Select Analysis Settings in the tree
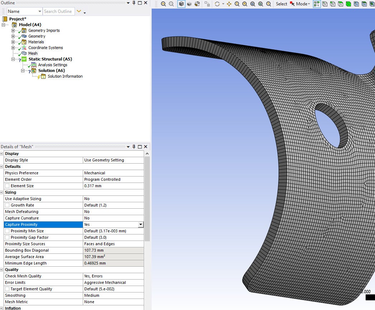 click(x=52, y=65)
